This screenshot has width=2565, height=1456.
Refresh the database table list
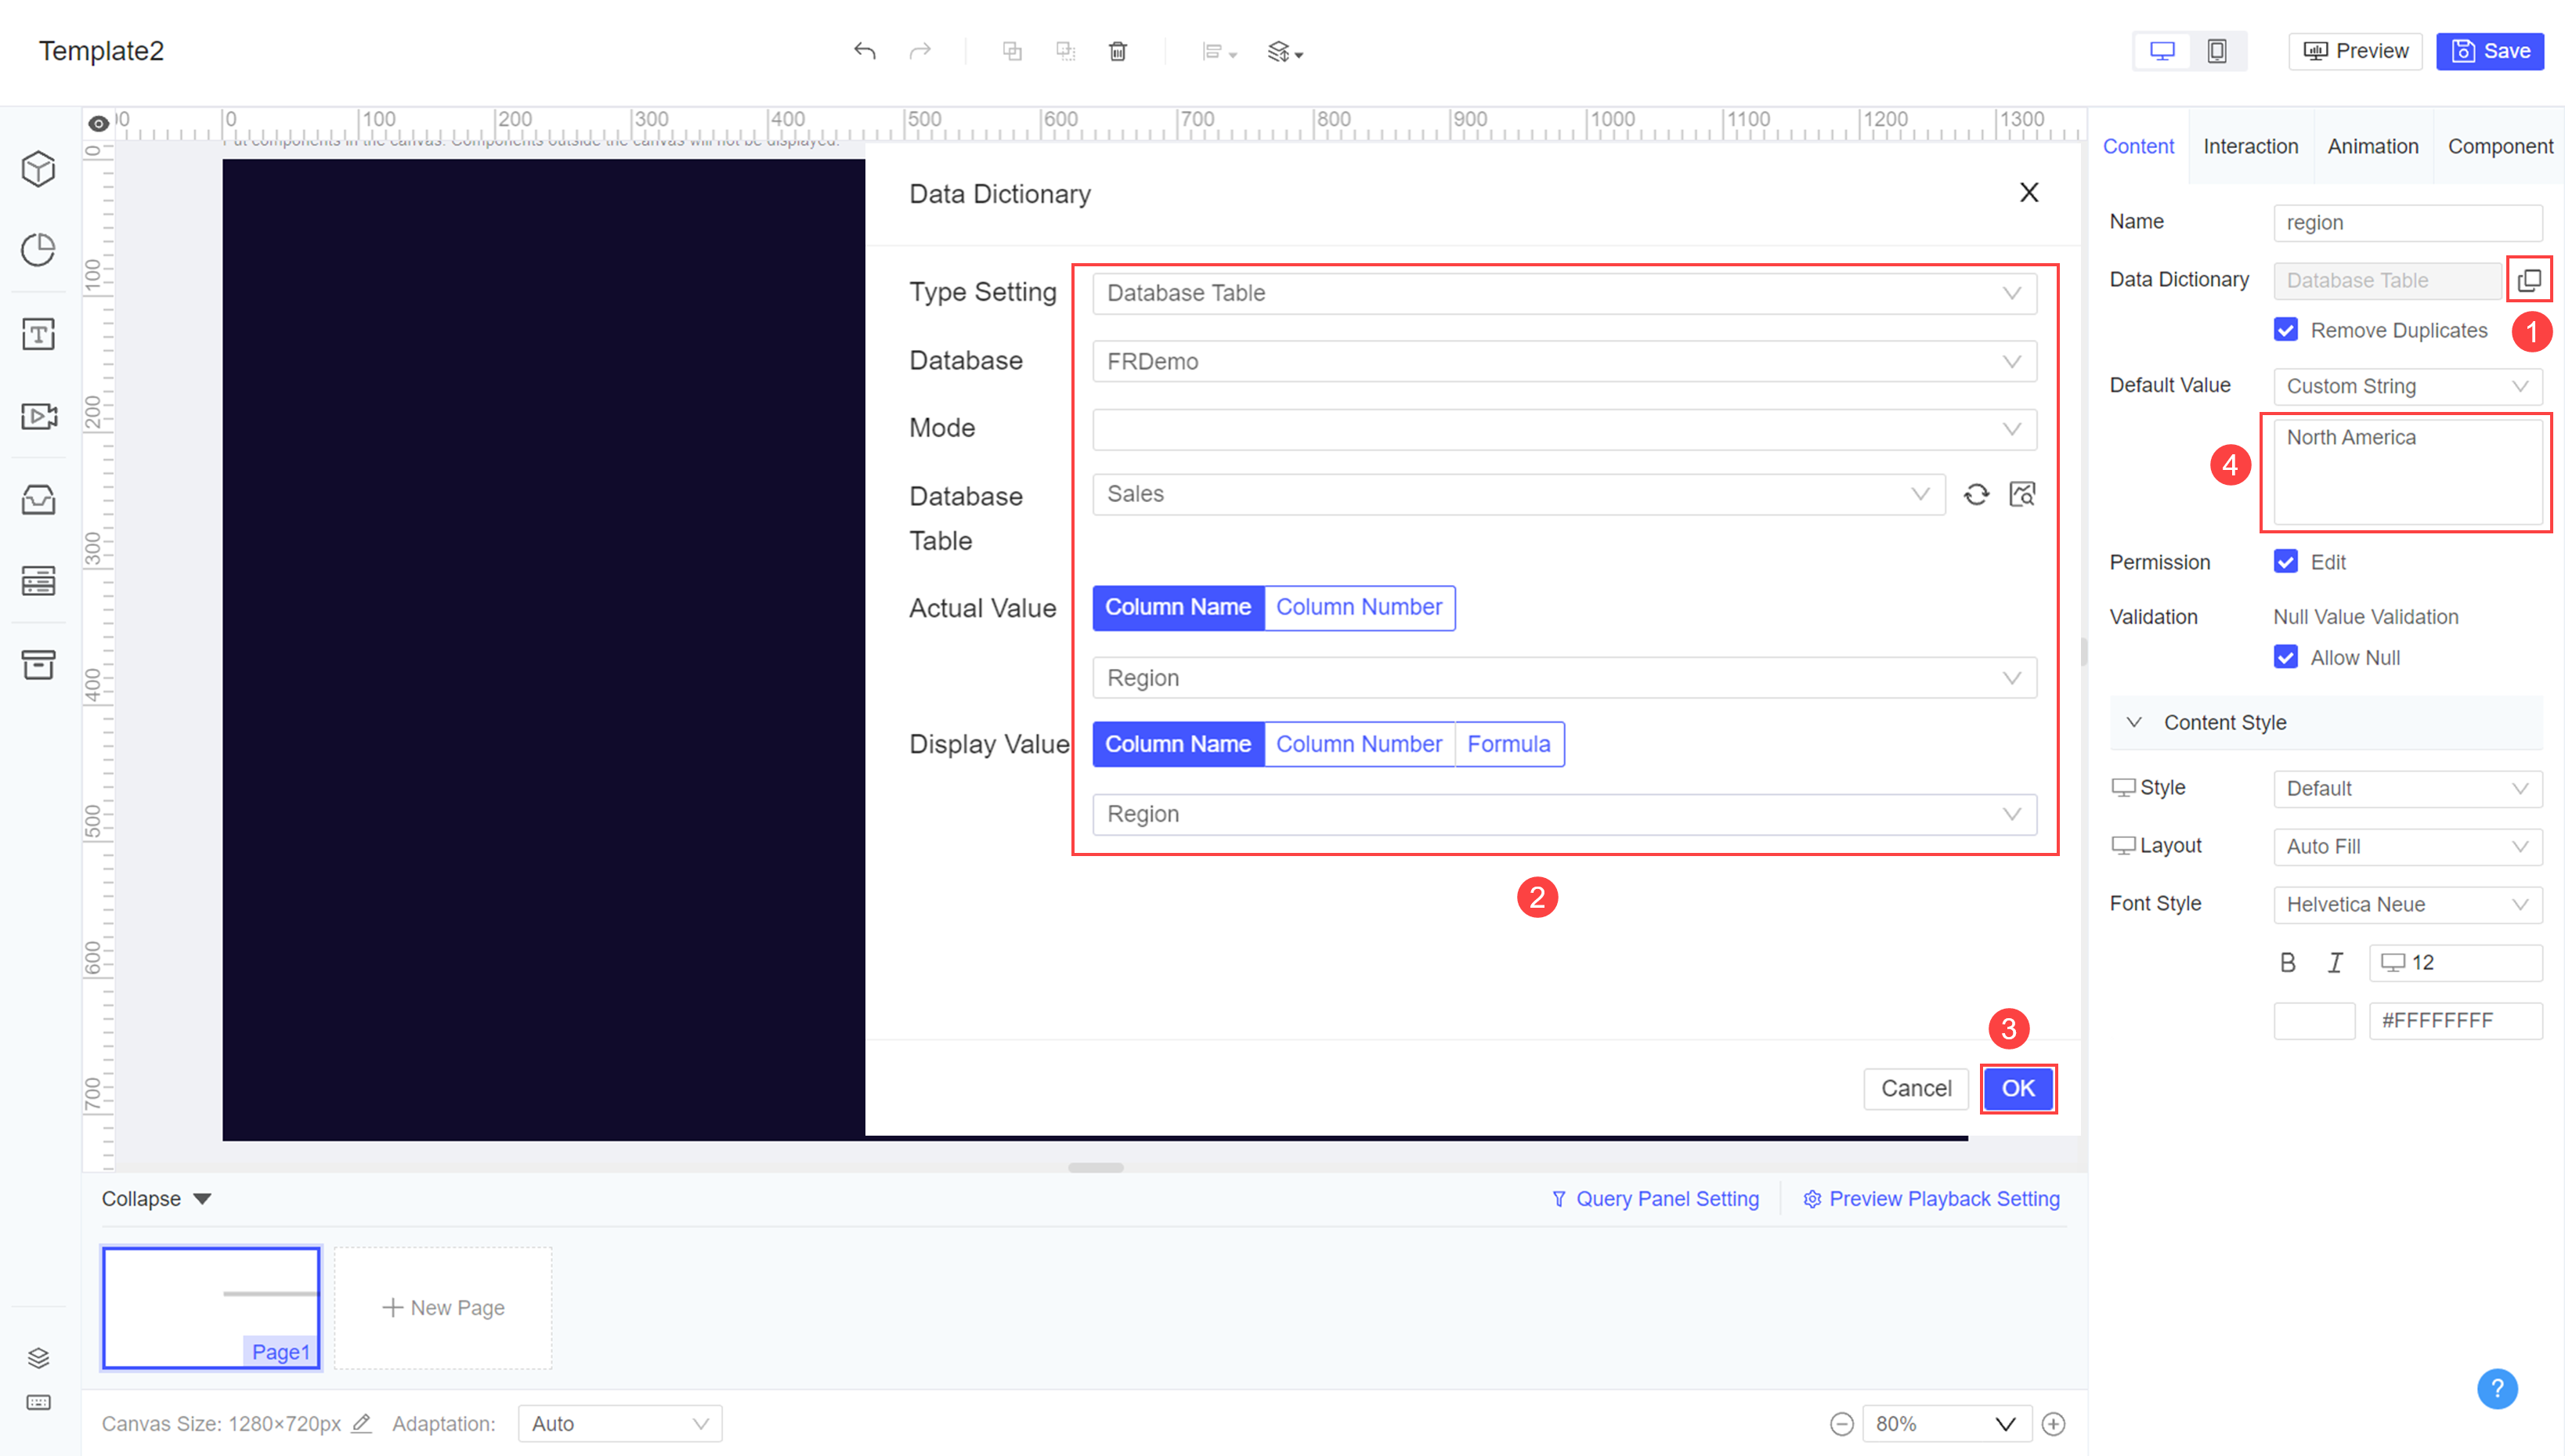[1975, 495]
